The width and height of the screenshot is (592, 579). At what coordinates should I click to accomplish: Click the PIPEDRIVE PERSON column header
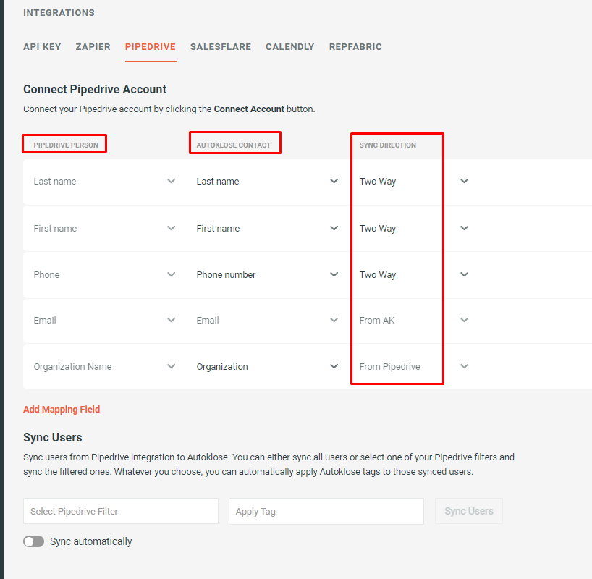coord(66,145)
